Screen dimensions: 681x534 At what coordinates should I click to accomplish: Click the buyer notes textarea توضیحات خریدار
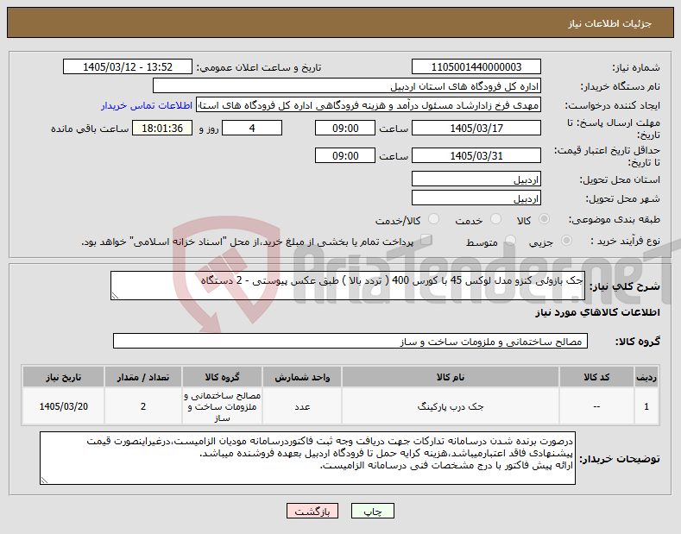pyautogui.click(x=307, y=458)
